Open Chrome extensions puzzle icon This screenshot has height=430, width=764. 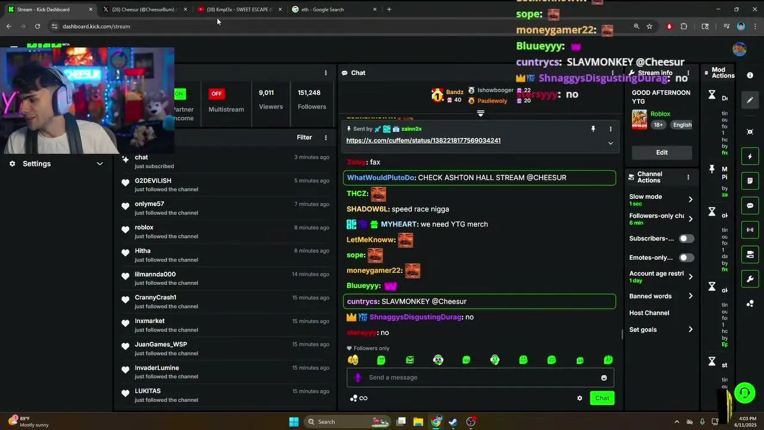tap(684, 26)
